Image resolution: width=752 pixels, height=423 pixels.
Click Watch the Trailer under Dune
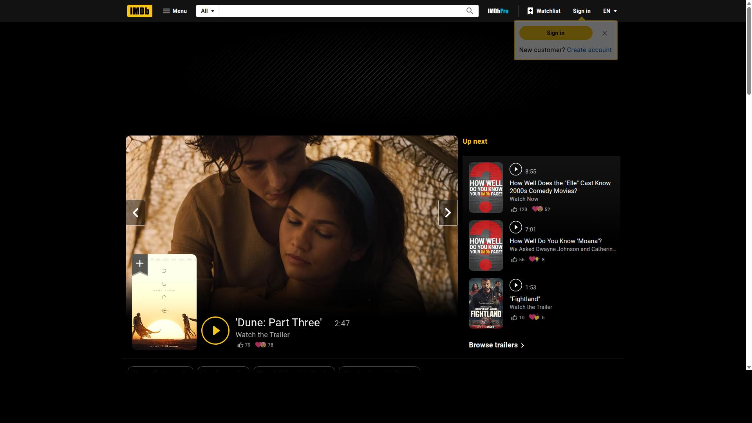(262, 335)
